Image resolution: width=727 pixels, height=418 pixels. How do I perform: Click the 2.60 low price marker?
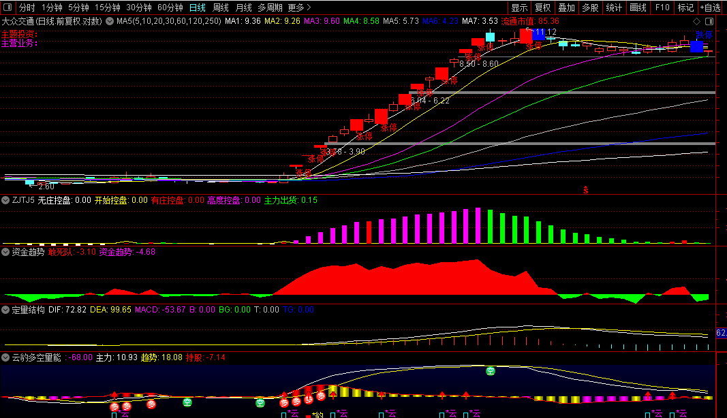pos(46,187)
